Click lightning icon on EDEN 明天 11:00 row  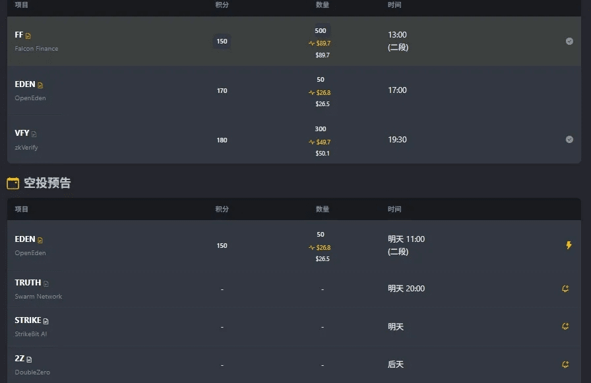(x=569, y=245)
